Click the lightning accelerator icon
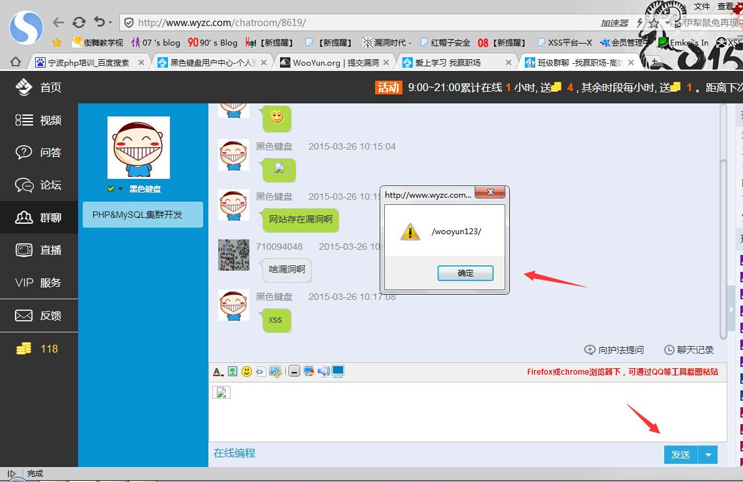743x482 pixels. coord(639,23)
